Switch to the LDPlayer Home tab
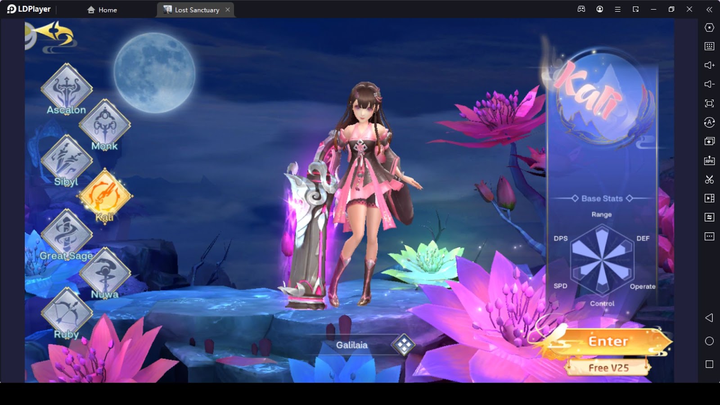Viewport: 720px width, 405px height. coord(102,10)
